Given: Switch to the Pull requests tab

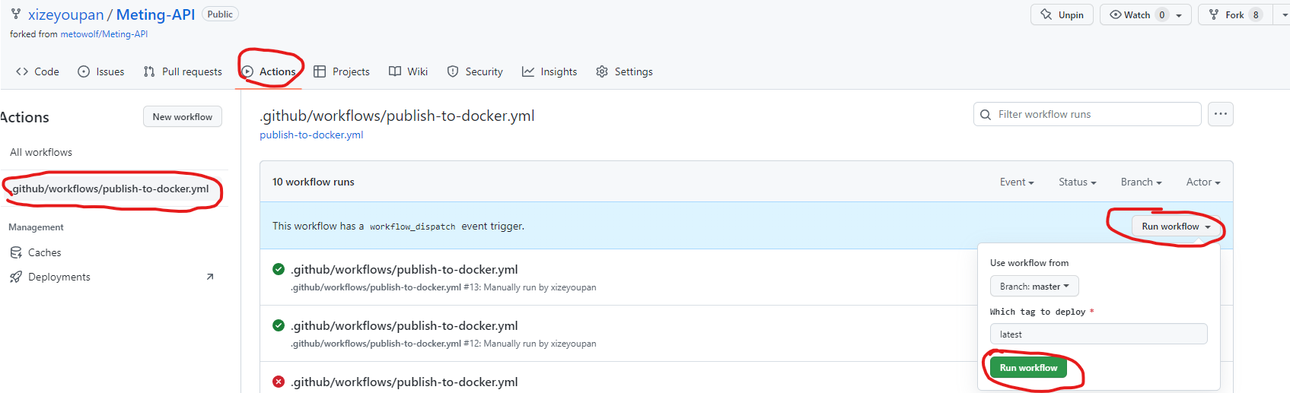Looking at the screenshot, I should [x=183, y=71].
